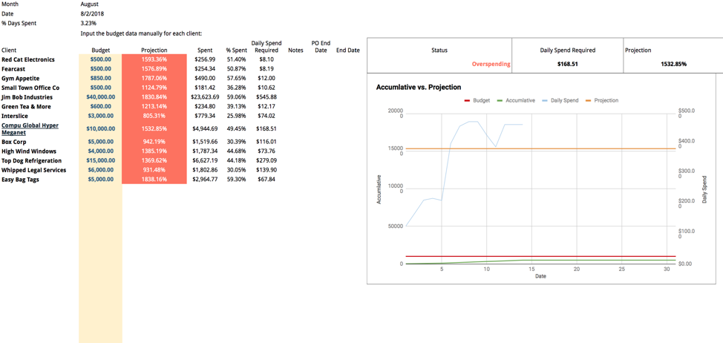Edit Red Cat Electronics budget cell
This screenshot has height=343, width=723.
101,59
